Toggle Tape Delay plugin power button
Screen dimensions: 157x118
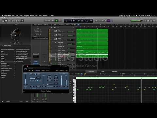click(x=26, y=69)
